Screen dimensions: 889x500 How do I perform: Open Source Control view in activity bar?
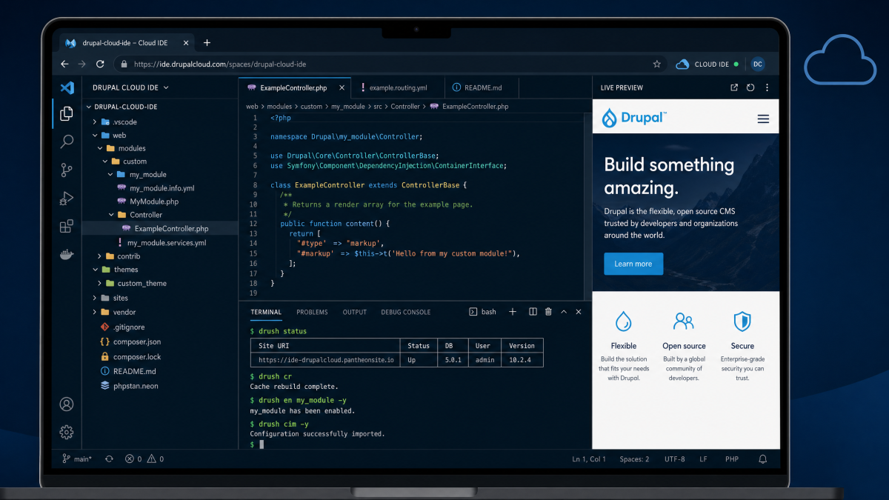click(x=67, y=170)
